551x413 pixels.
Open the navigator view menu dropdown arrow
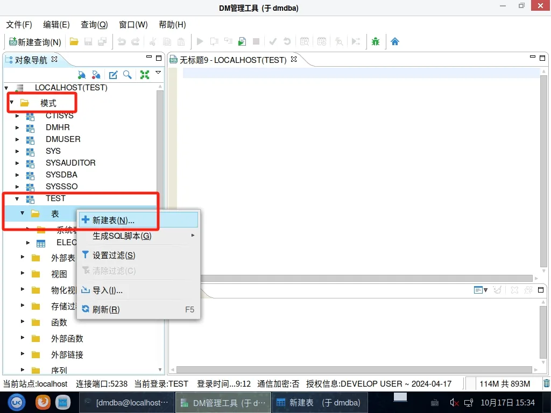[x=158, y=73]
